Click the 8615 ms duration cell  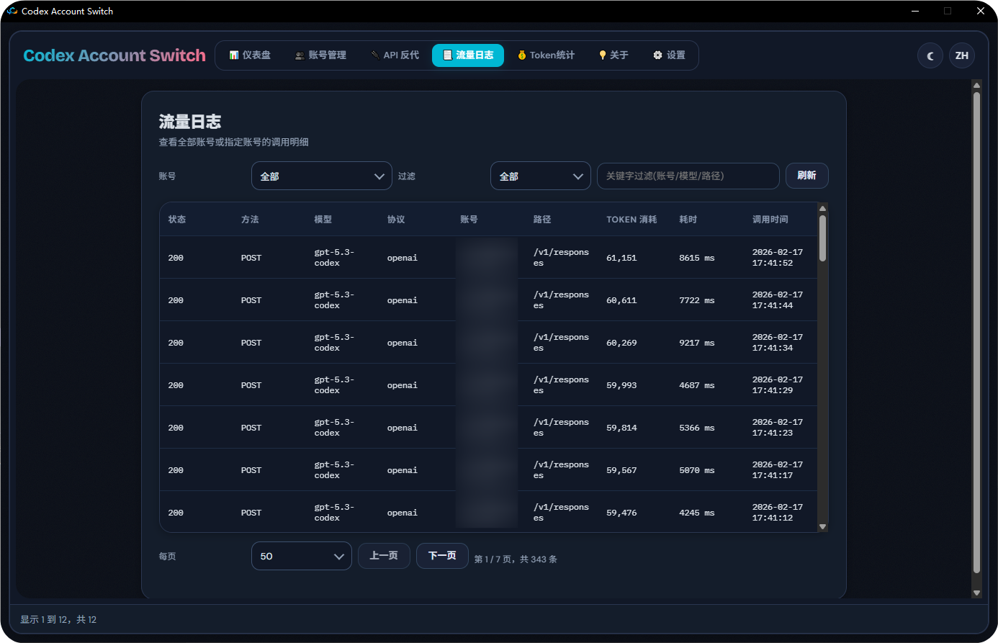pyautogui.click(x=697, y=258)
